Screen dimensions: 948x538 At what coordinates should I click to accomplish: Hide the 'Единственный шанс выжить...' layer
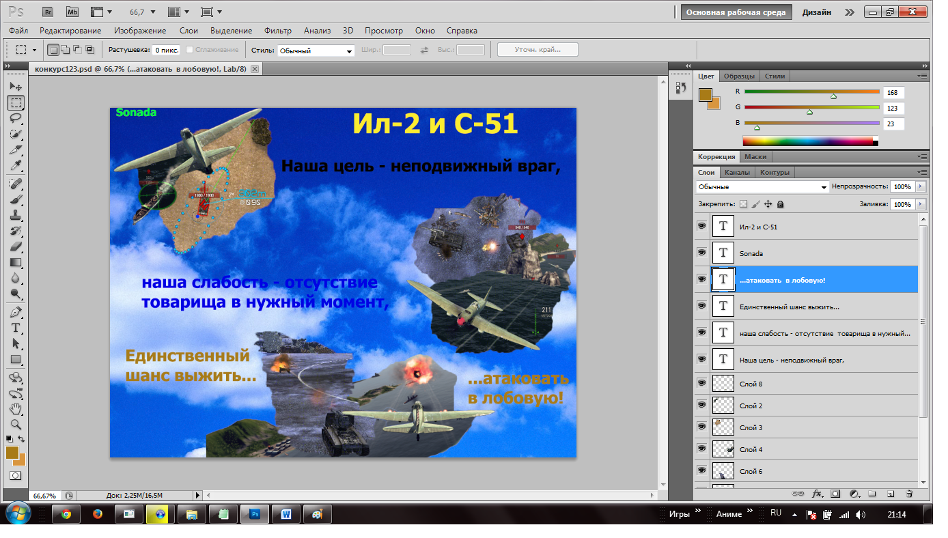click(702, 306)
